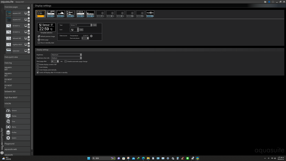Select display page 1 thumbnail showing Sensor 17
This screenshot has height=161, width=286.
coord(41,14)
